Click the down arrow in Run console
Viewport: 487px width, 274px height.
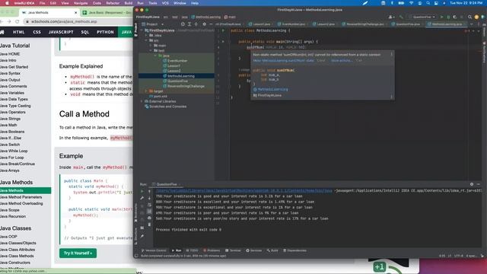(x=149, y=198)
